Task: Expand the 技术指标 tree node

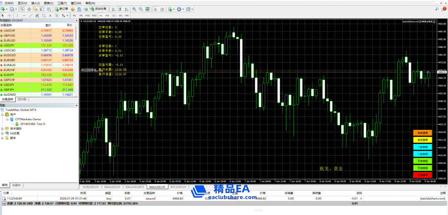Action: tap(2, 129)
